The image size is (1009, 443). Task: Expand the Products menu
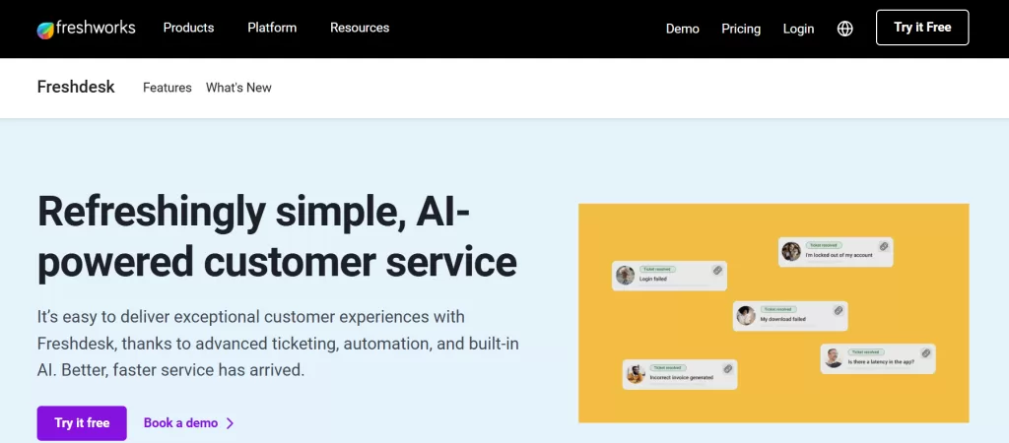[188, 28]
